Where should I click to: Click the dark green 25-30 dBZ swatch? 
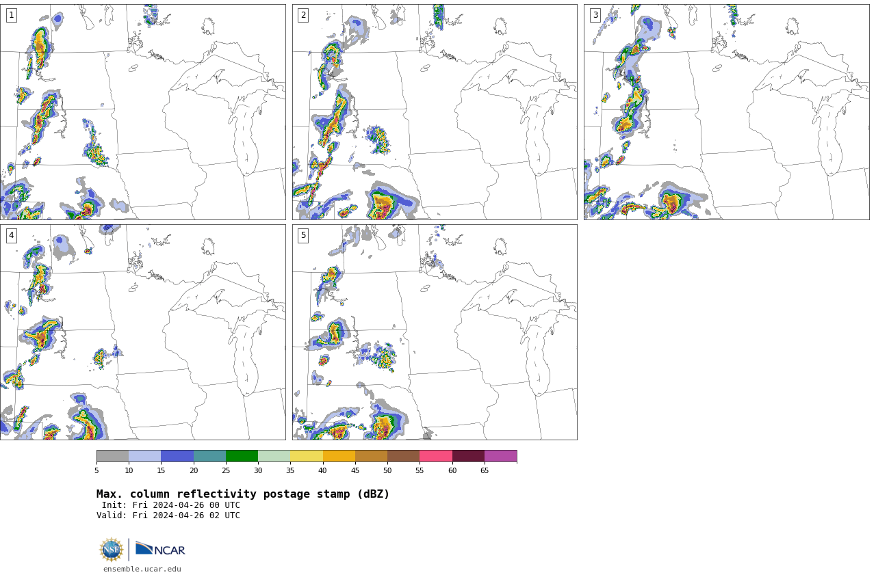click(242, 456)
